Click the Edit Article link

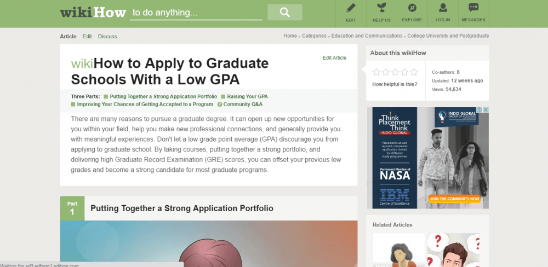tap(334, 57)
